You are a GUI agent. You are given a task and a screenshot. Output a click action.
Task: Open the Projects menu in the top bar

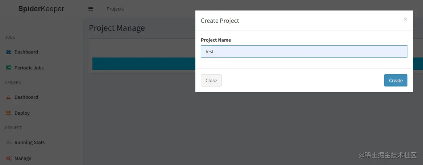coord(115,9)
